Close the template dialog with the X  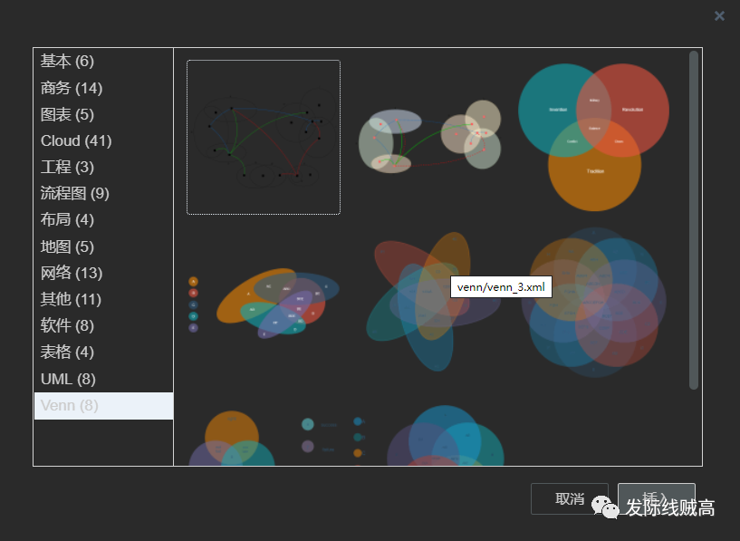click(719, 16)
